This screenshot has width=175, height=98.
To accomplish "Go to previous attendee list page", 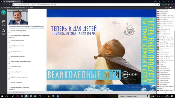I will 164,93.
